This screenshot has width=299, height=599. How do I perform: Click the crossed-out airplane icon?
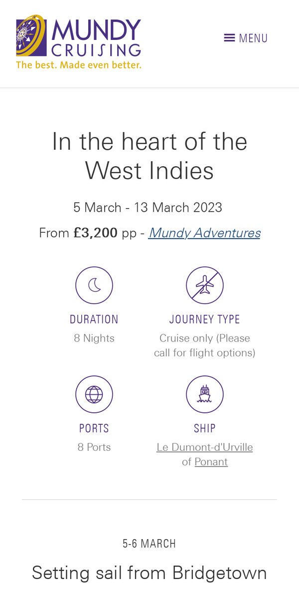tap(204, 285)
